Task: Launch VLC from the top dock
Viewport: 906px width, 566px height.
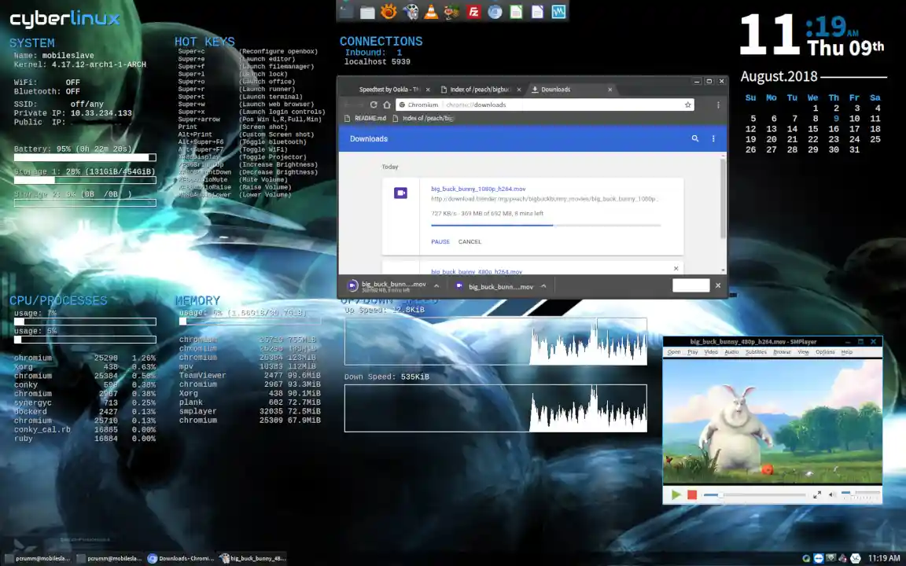Action: [x=431, y=12]
